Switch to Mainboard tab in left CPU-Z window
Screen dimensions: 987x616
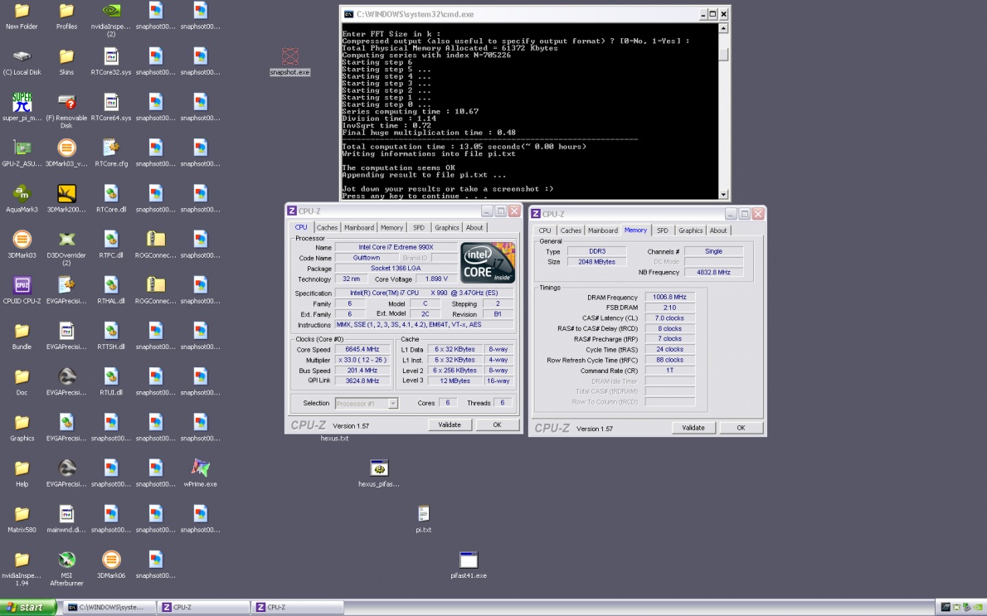[359, 227]
